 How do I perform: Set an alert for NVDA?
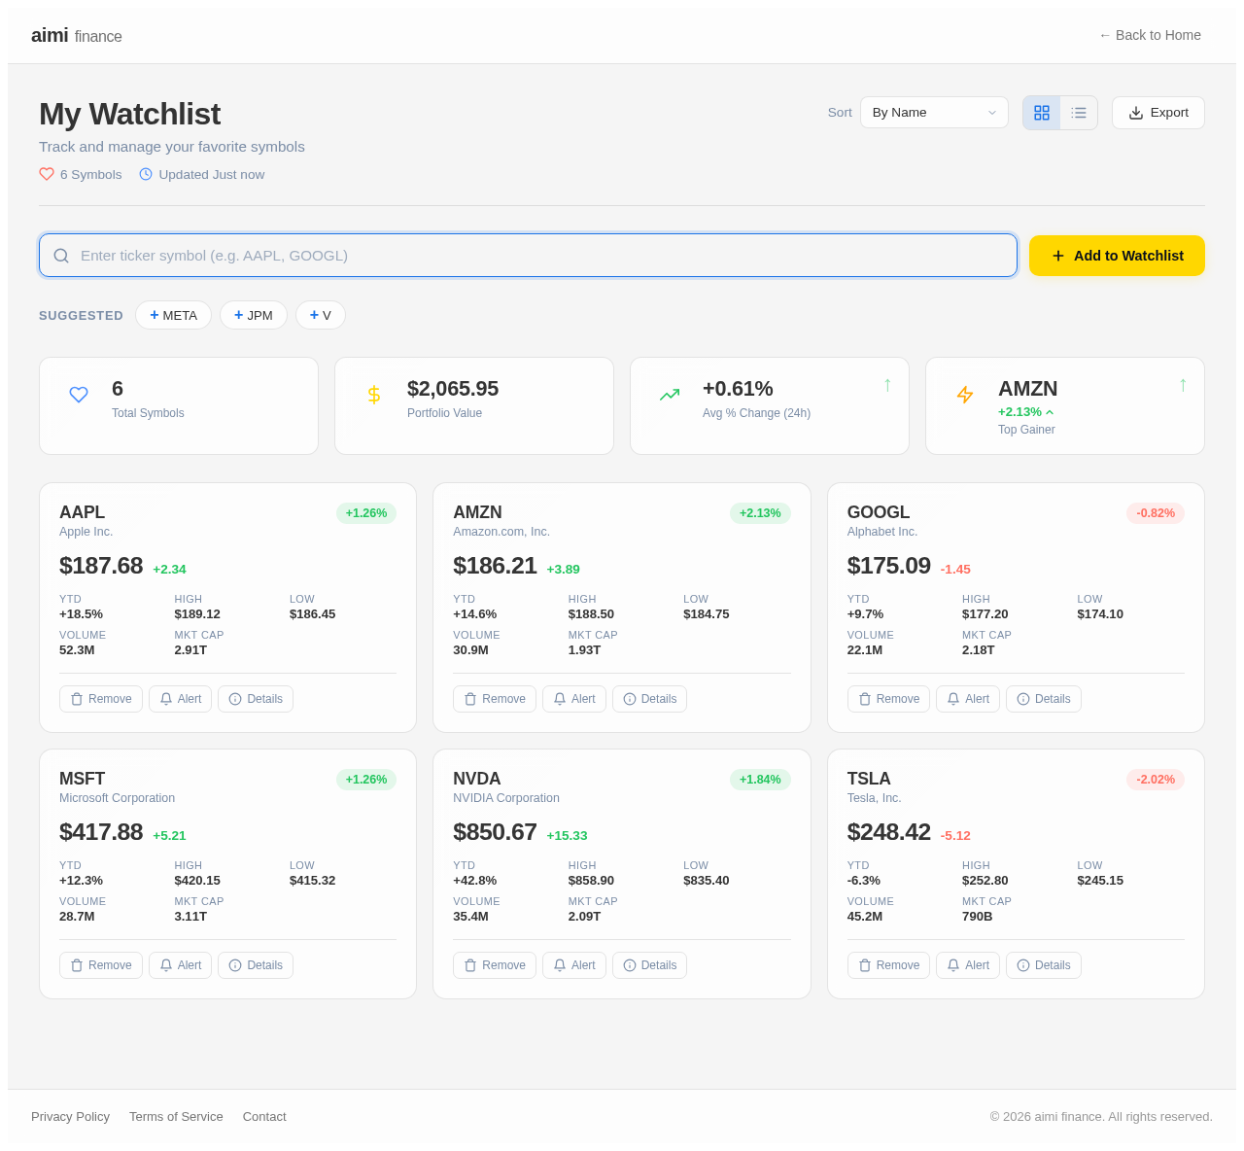click(574, 965)
